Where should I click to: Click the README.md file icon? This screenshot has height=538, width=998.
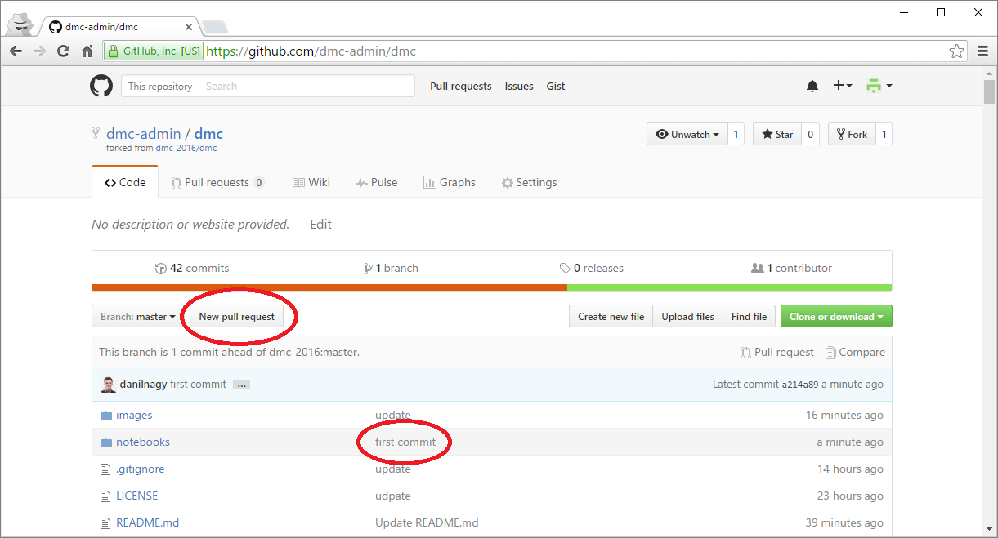coord(105,522)
